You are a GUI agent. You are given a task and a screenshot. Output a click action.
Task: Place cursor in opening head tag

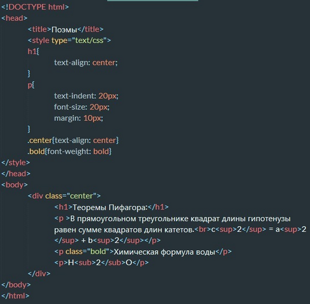15,18
